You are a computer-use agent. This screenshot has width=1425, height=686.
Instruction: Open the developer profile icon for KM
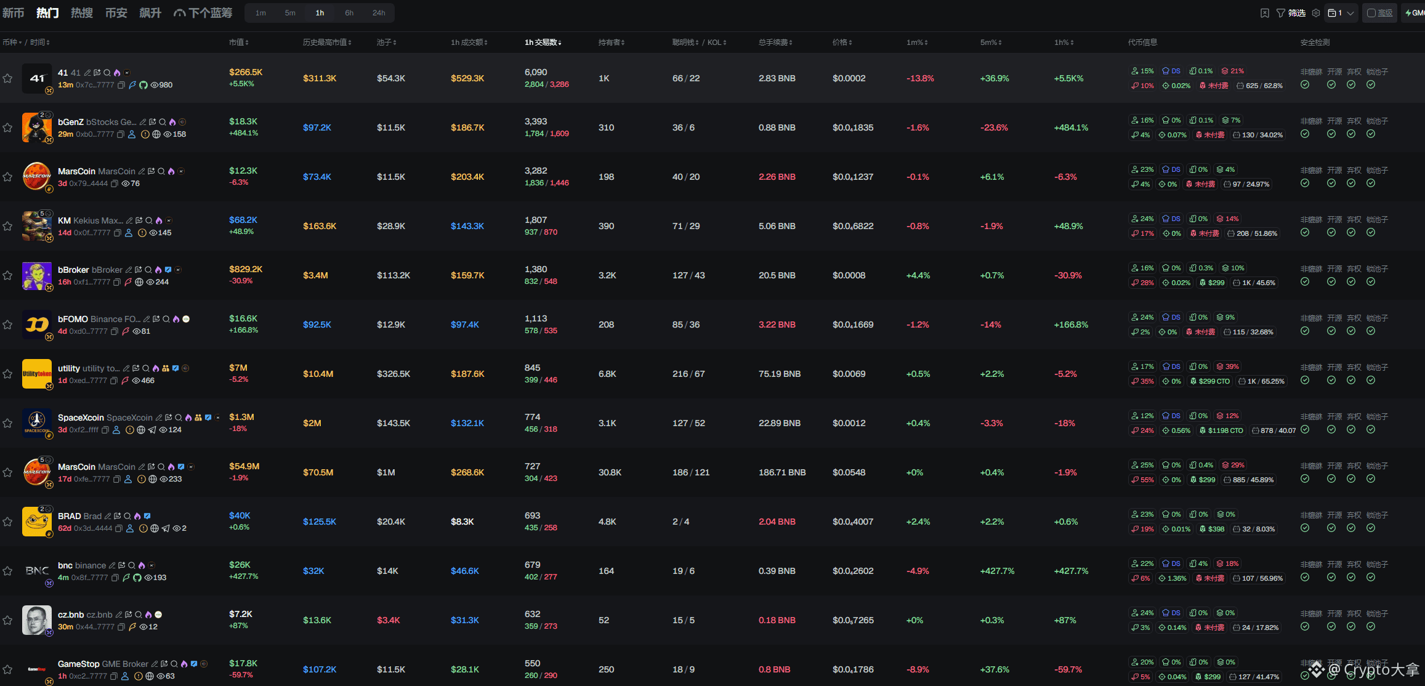point(129,233)
